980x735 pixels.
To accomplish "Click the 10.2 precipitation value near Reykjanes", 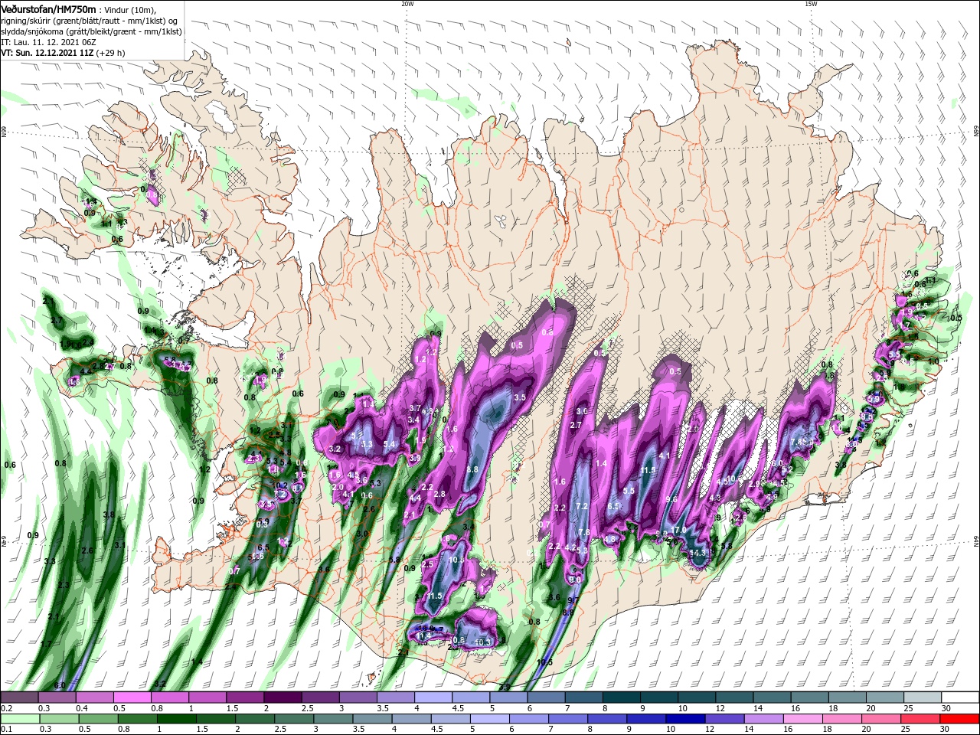I will tap(280, 485).
